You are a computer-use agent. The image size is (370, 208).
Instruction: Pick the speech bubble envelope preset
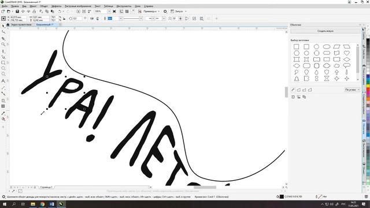(x=346, y=65)
